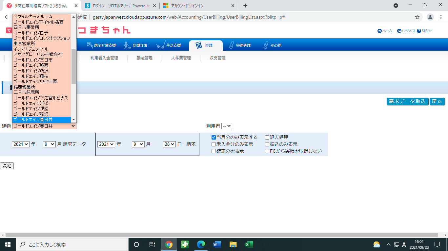Click the その他 paperclip icon
448x251 pixels.
click(x=266, y=45)
